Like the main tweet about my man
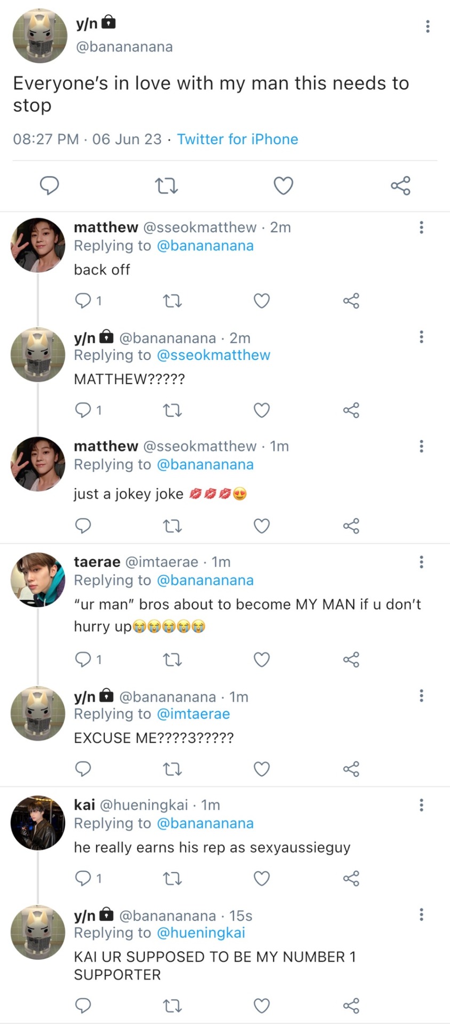 tap(283, 186)
